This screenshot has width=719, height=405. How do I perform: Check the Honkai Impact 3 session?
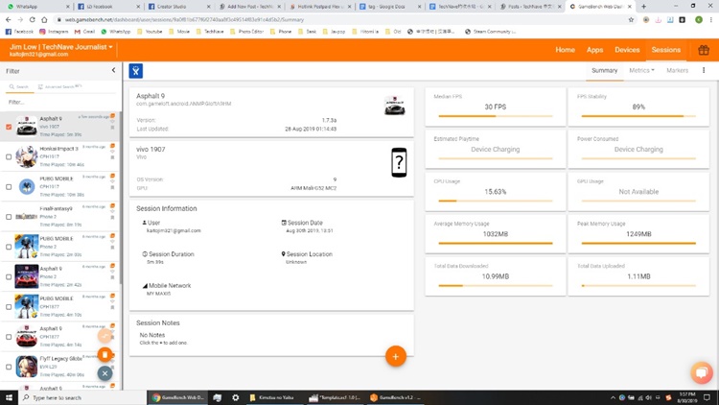point(9,157)
